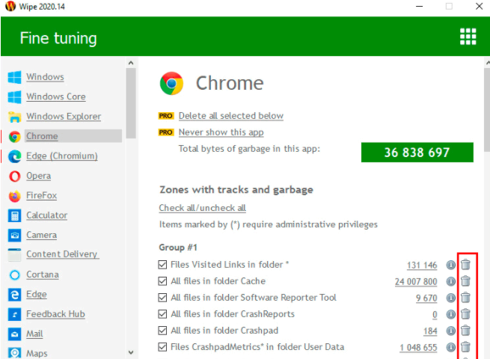This screenshot has height=359, width=490.
Task: Select Calculator in the app list
Action: tap(46, 215)
